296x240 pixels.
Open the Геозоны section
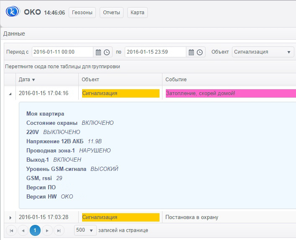click(82, 13)
